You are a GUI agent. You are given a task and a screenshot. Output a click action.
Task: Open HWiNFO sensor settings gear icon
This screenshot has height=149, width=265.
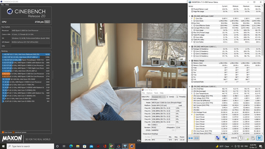(x=253, y=138)
